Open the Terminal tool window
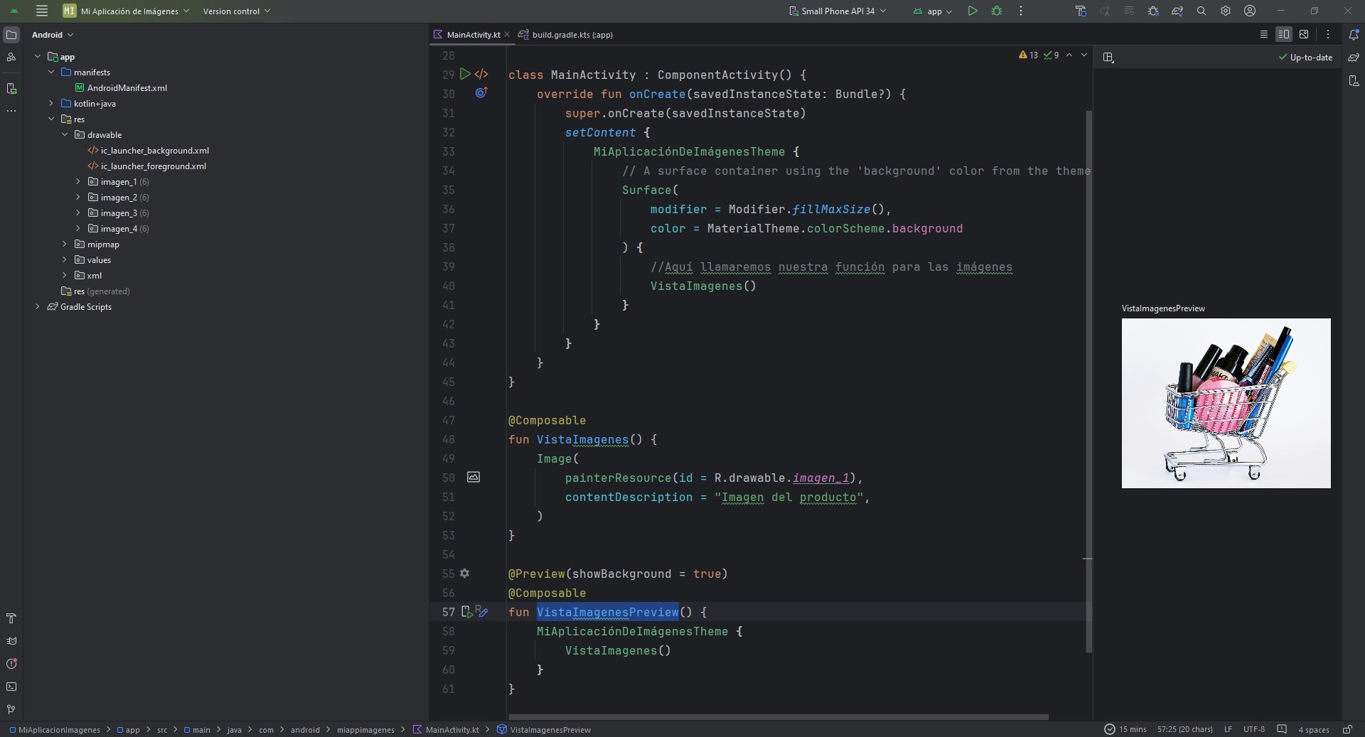1365x737 pixels. [x=11, y=687]
